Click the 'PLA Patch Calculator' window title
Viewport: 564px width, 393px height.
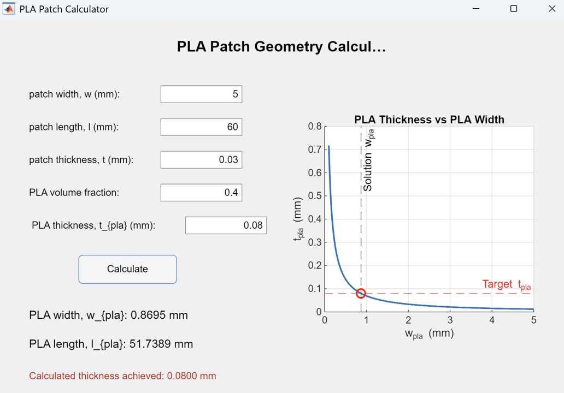[x=64, y=9]
